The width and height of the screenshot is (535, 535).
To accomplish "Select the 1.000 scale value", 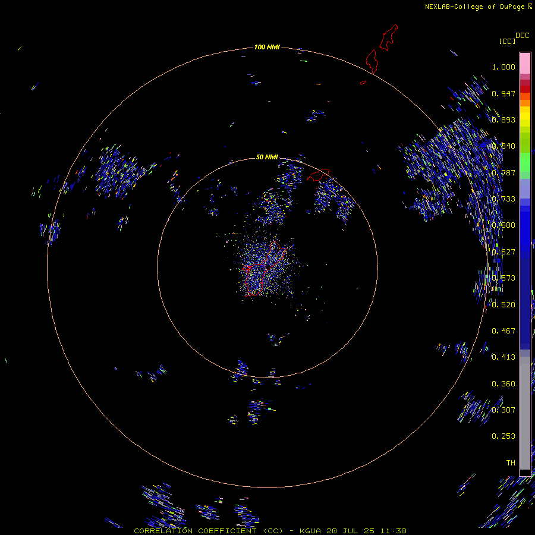I will (x=503, y=67).
